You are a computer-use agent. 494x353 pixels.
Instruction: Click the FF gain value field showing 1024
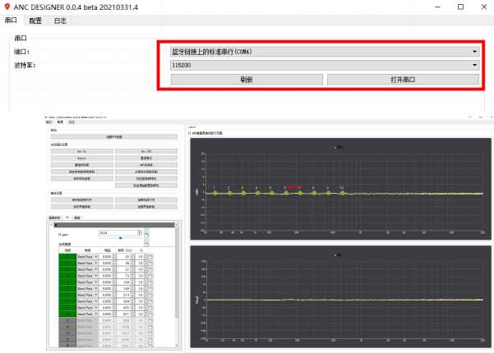(120, 233)
